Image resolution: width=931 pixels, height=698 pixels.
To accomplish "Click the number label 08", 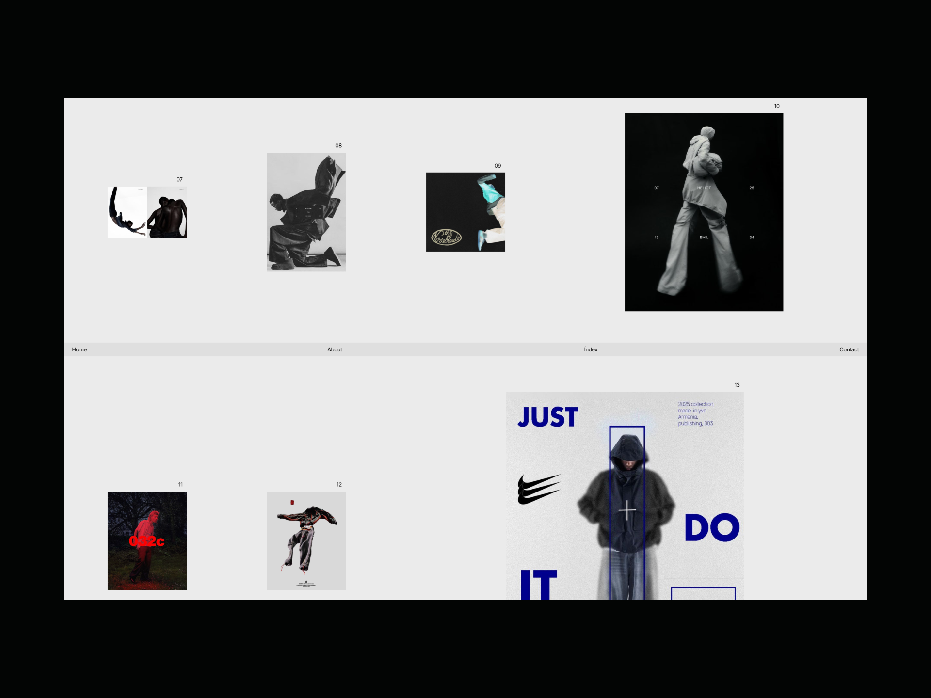I will [338, 145].
